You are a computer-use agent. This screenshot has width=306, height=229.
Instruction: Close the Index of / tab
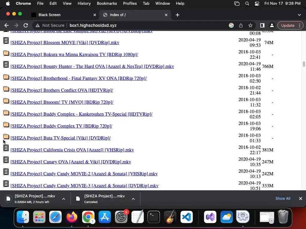166,15
